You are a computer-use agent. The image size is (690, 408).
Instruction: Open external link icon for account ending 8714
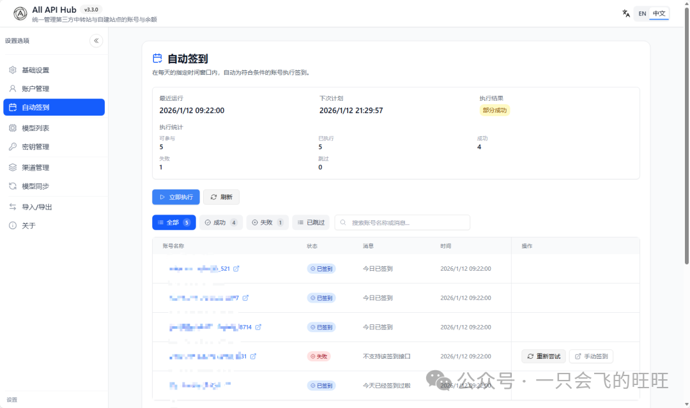click(x=258, y=327)
